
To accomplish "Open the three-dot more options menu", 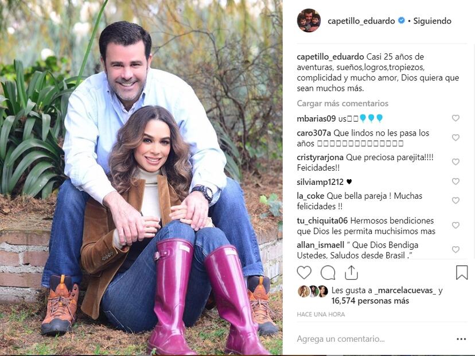I will pos(461,339).
